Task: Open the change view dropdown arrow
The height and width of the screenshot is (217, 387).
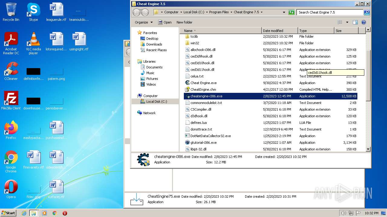Action: click(347, 22)
